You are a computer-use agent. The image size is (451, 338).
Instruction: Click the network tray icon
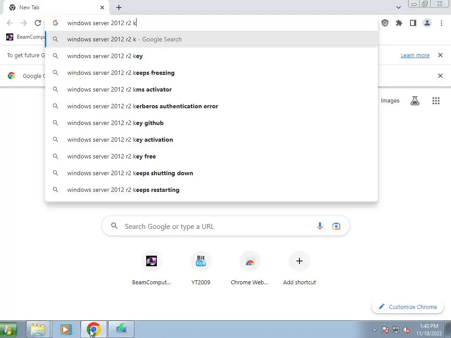click(396, 330)
